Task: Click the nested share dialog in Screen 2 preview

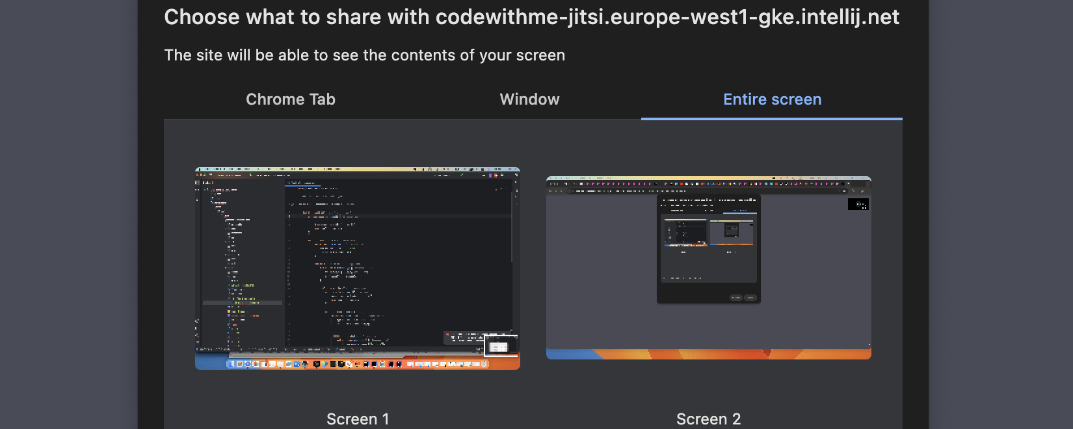Action: coord(708,247)
